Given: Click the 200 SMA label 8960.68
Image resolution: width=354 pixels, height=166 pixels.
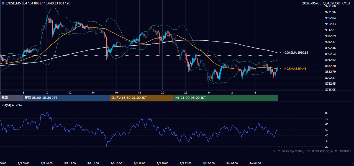Looking at the screenshot, I should pyautogui.click(x=294, y=53).
